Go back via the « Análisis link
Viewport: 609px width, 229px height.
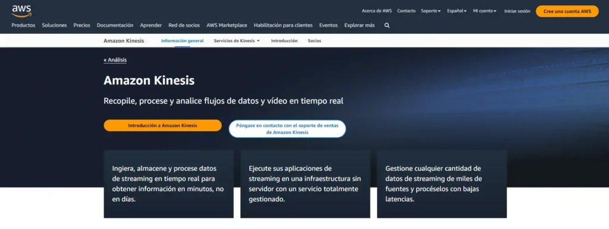pyautogui.click(x=115, y=60)
